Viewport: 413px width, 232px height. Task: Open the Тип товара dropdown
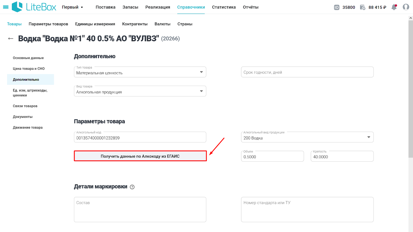[x=140, y=72]
